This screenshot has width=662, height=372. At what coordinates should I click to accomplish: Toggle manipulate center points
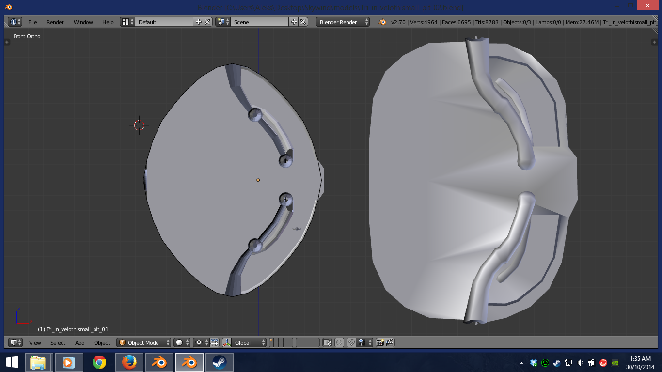(x=215, y=342)
